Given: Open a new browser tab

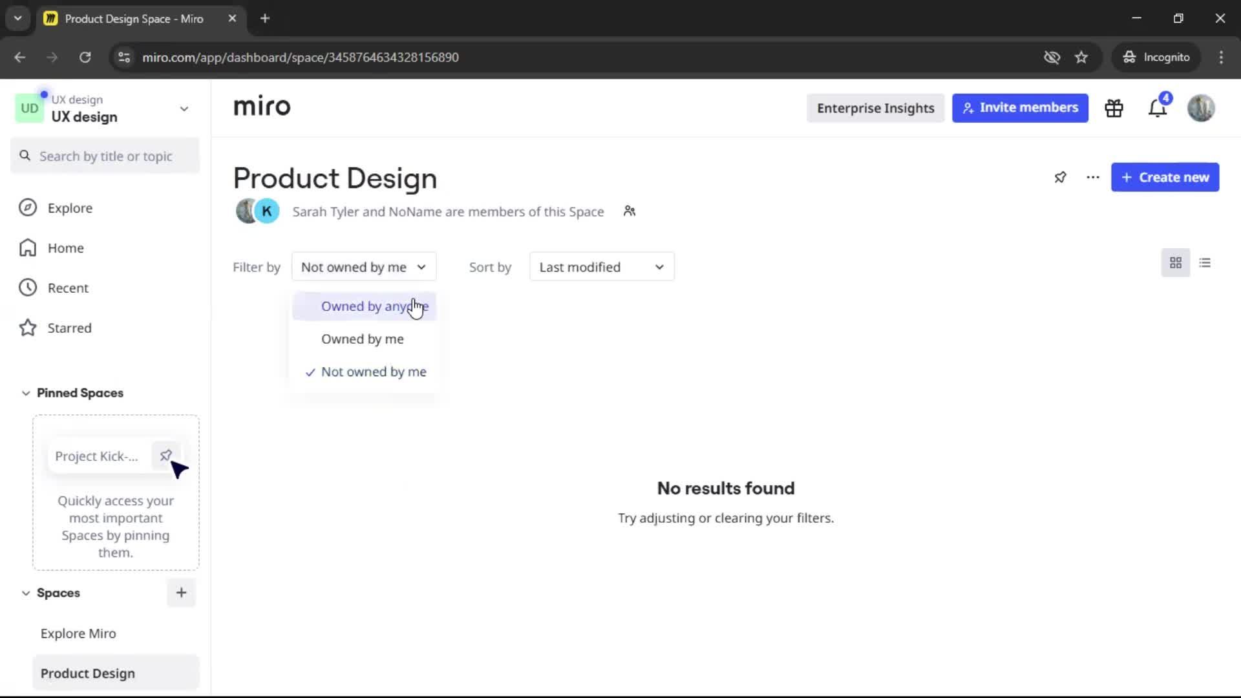Looking at the screenshot, I should [265, 19].
